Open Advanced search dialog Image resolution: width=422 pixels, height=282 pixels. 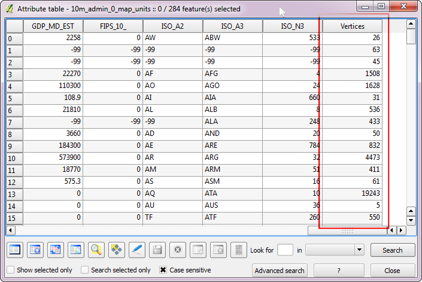point(280,271)
